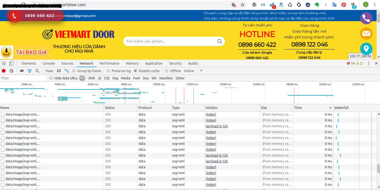Open the Memory tab
The height and width of the screenshot is (190, 380).
tap(132, 64)
